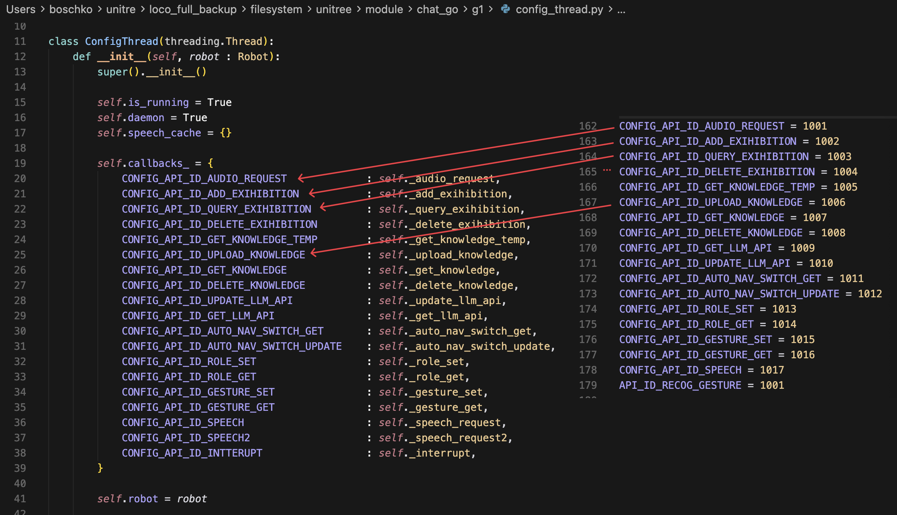Open the Users breadcrumb segment
The image size is (897, 515).
point(21,9)
